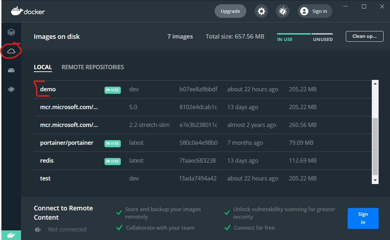Click the IN USE badge on redis

(113, 162)
